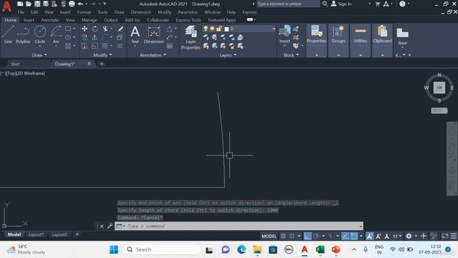Toggle annotation objects visibility in status bar
The width and height of the screenshot is (458, 258).
click(369, 236)
